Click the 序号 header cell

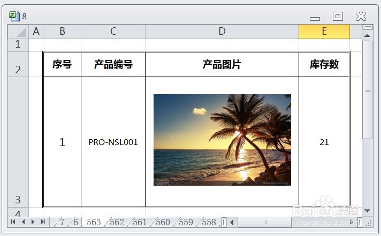[62, 64]
